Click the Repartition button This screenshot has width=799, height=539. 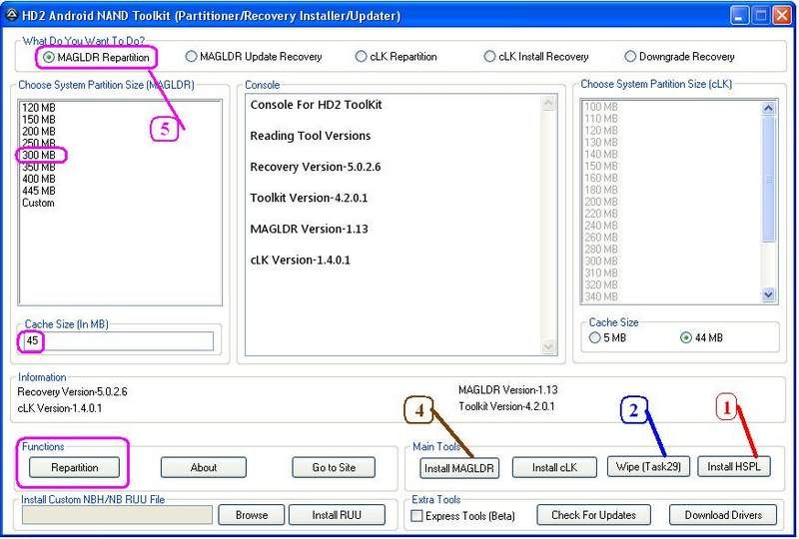coord(74,467)
